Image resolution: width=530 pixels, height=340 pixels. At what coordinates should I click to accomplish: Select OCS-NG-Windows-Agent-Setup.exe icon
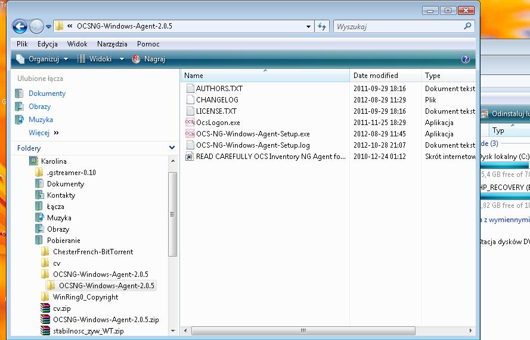(190, 134)
